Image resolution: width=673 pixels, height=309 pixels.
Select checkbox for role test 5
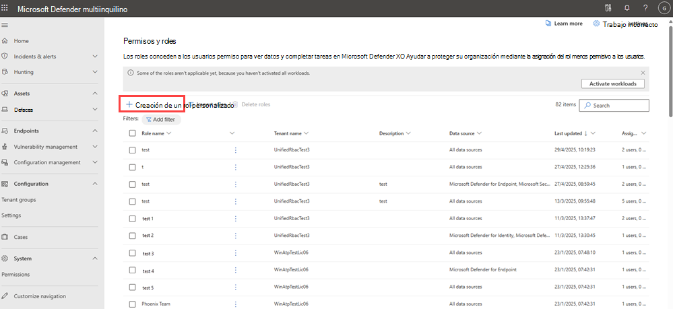click(132, 287)
